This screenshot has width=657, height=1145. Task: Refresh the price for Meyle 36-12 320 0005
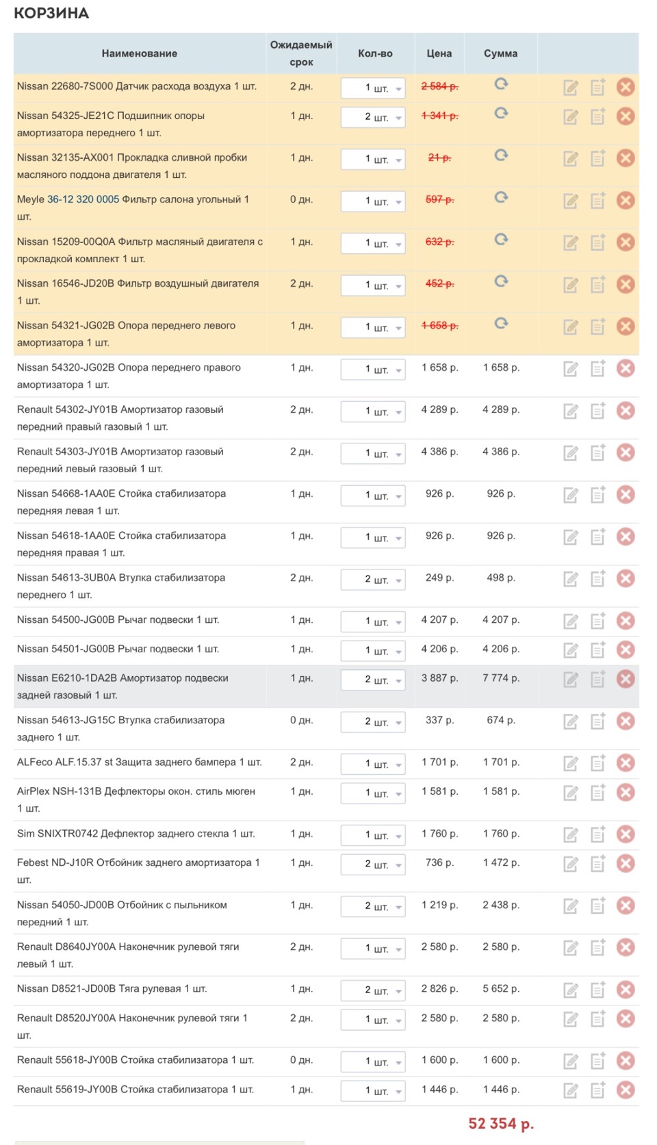click(x=501, y=198)
